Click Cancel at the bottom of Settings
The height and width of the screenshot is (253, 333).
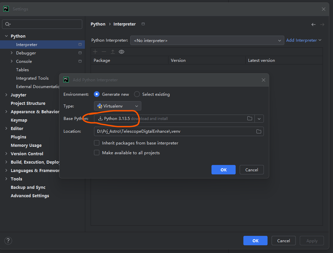284,241
